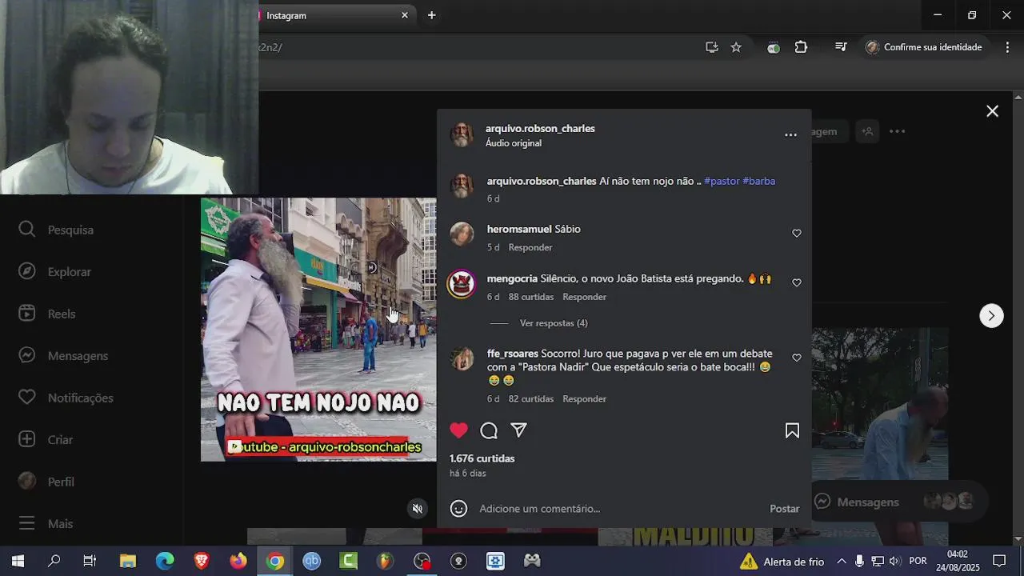Viewport: 1024px width, 576px height.
Task: Open Mensagens icon in sidebar
Action: pyautogui.click(x=27, y=355)
